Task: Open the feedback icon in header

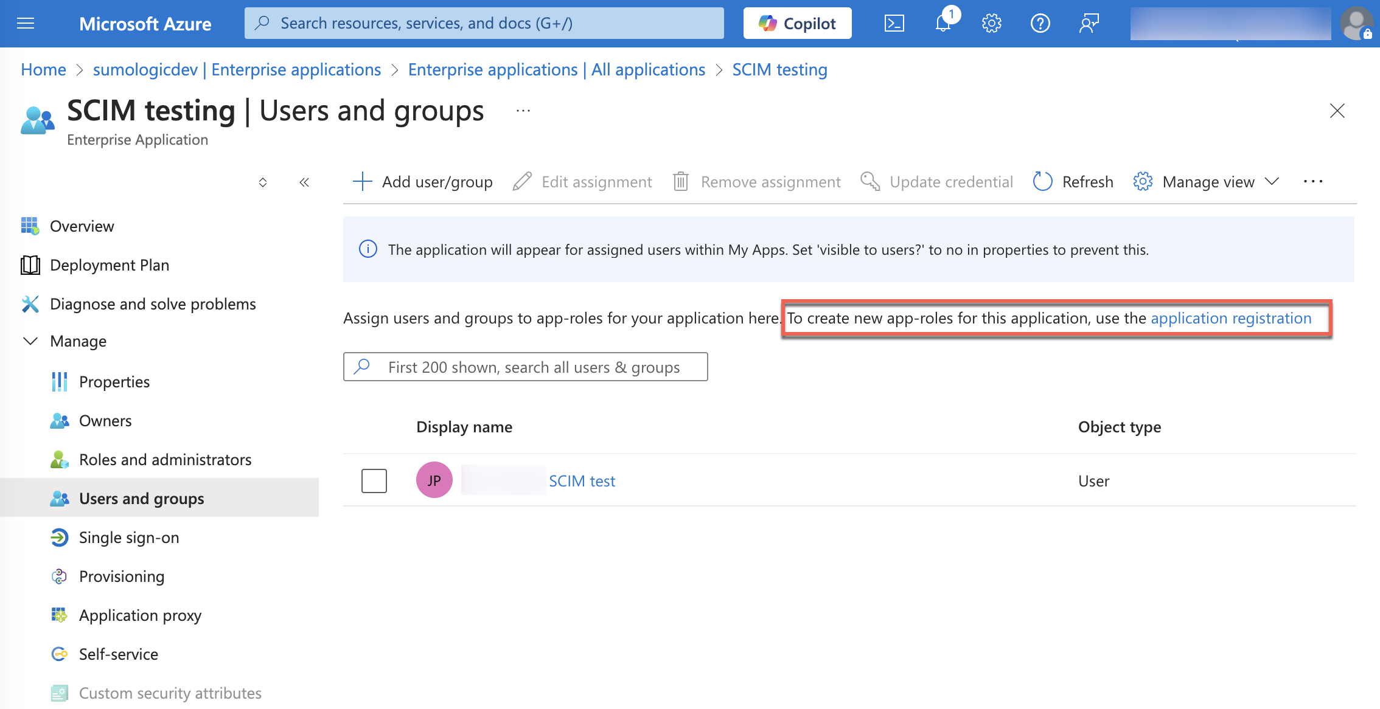Action: point(1089,24)
